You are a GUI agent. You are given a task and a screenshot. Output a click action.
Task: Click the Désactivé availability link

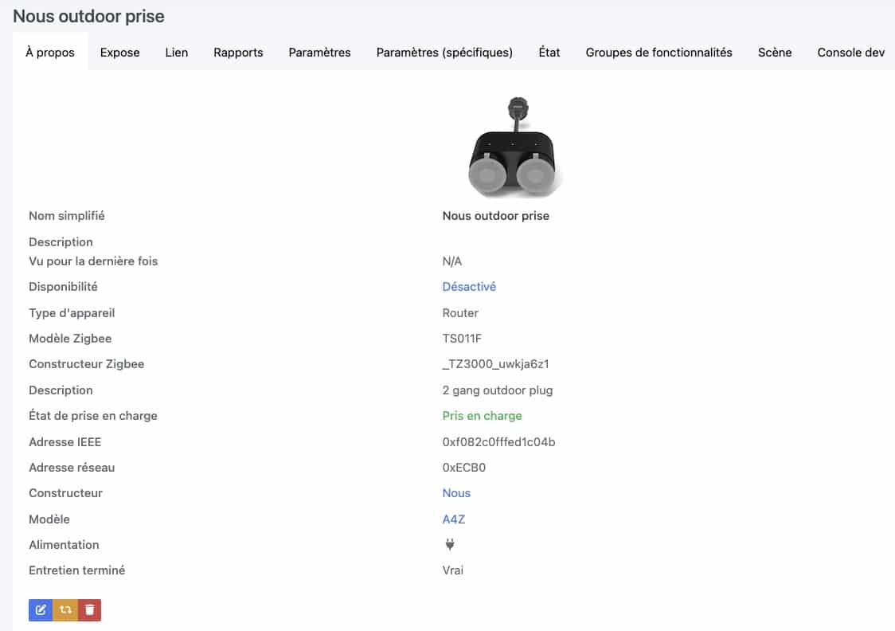pos(469,287)
